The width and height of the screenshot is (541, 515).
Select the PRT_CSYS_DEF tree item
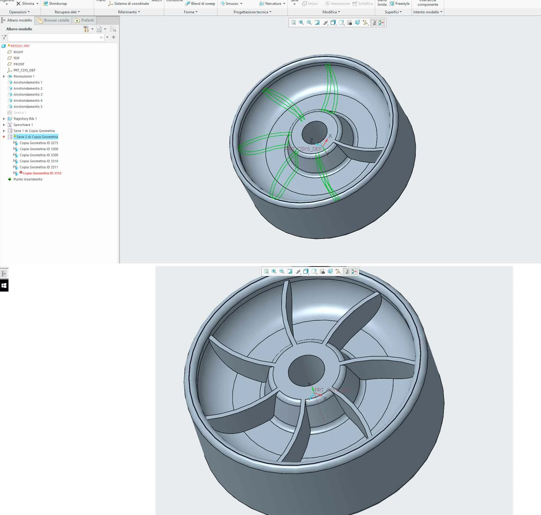click(24, 70)
